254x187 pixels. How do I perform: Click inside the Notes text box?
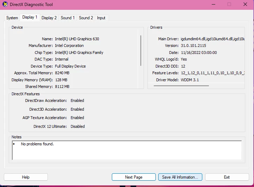pyautogui.click(x=127, y=150)
